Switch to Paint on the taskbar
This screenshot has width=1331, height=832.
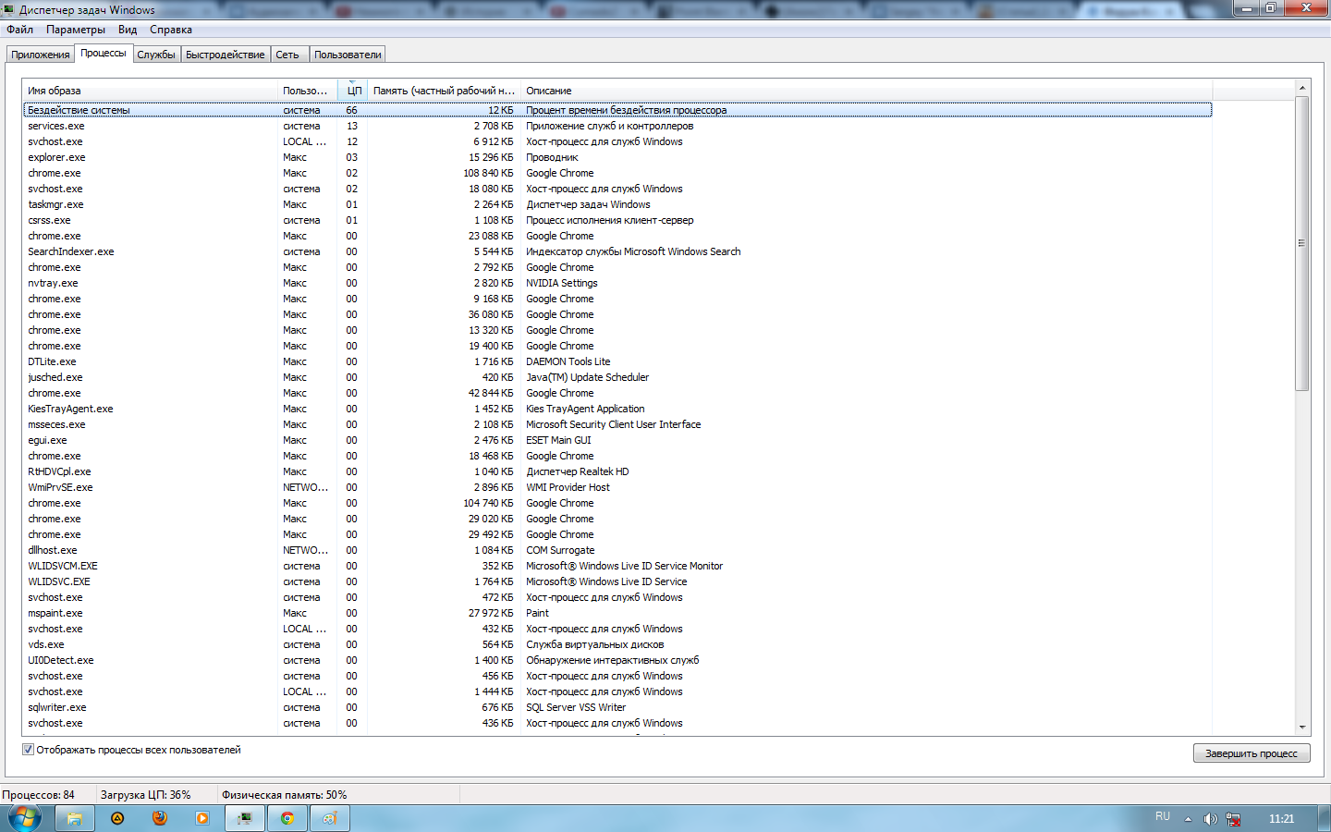click(330, 818)
